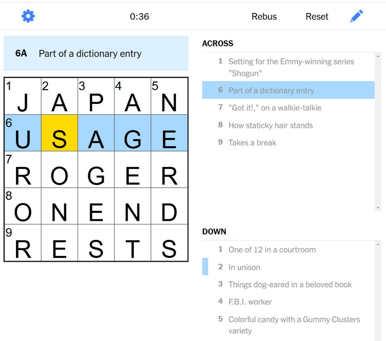The width and height of the screenshot is (386, 341).
Task: Click the scroll-down arrow on the Across list
Action: click(x=378, y=207)
